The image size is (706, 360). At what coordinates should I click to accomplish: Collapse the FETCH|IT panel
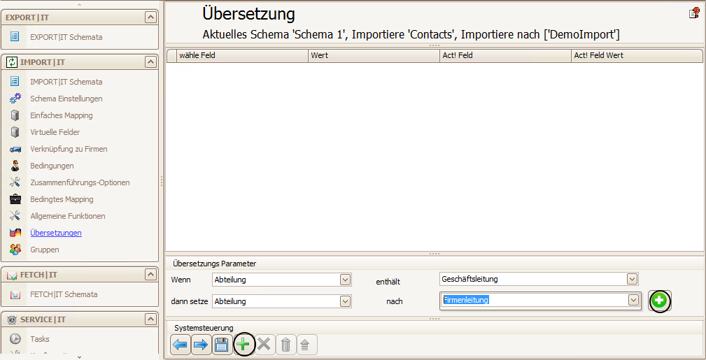150,275
